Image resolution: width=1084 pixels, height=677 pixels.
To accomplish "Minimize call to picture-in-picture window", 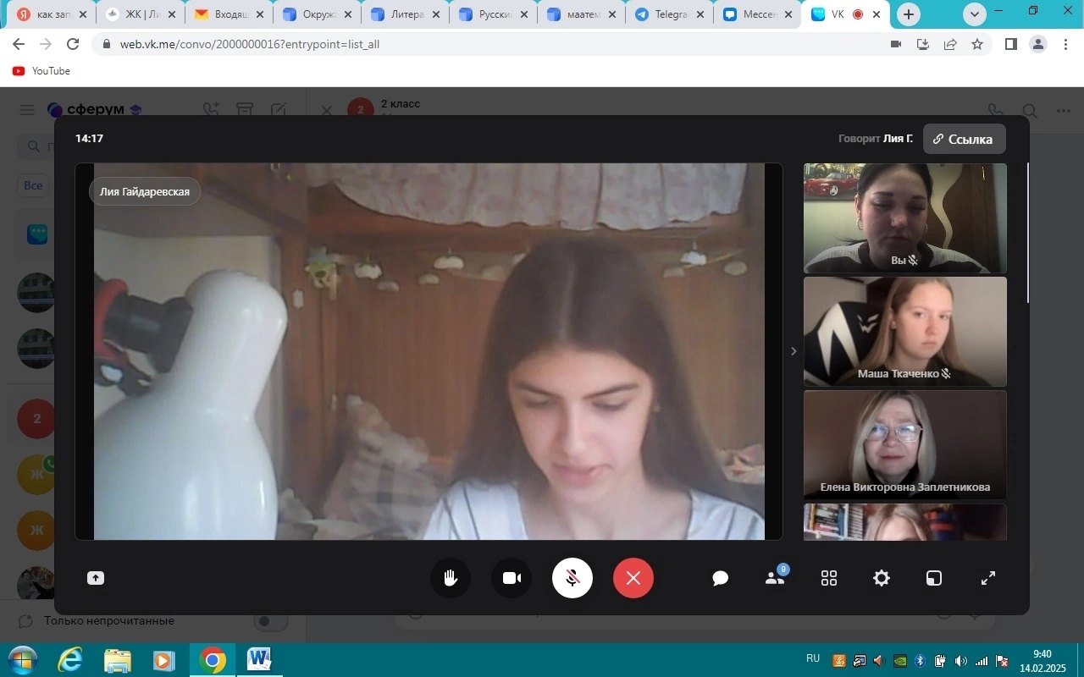I will tap(934, 578).
